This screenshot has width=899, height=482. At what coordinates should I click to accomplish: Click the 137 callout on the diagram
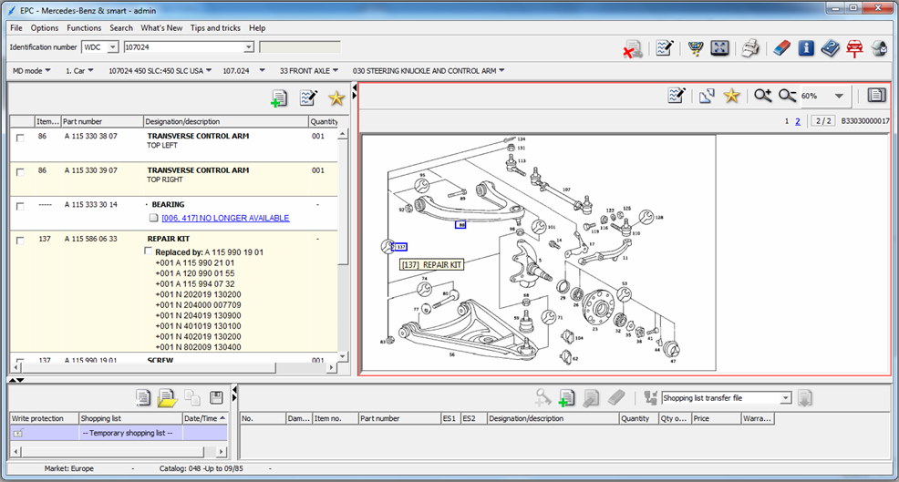pos(401,247)
